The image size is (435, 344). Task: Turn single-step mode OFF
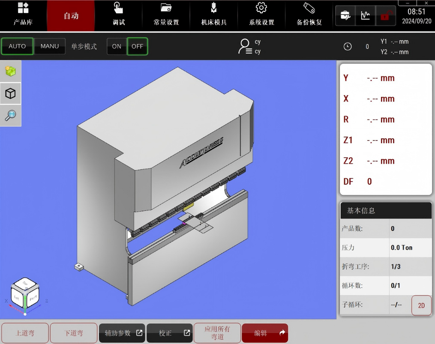(137, 46)
